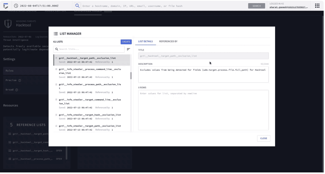
Task: Open the gcti__hacktool__process_path reference list
Action: (x=59, y=159)
